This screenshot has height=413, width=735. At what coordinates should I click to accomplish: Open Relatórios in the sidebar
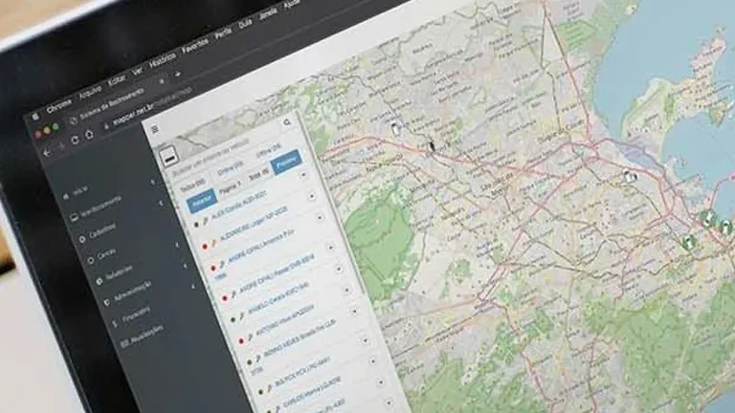pos(119,273)
